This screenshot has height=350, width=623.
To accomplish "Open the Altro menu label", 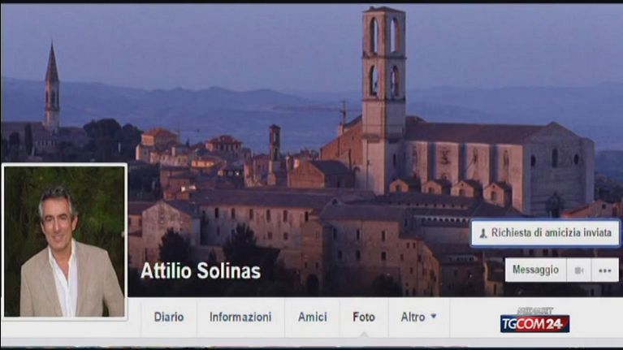I will pos(413,317).
